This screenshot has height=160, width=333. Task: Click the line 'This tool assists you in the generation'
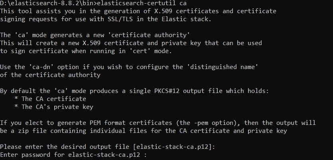click(138, 11)
